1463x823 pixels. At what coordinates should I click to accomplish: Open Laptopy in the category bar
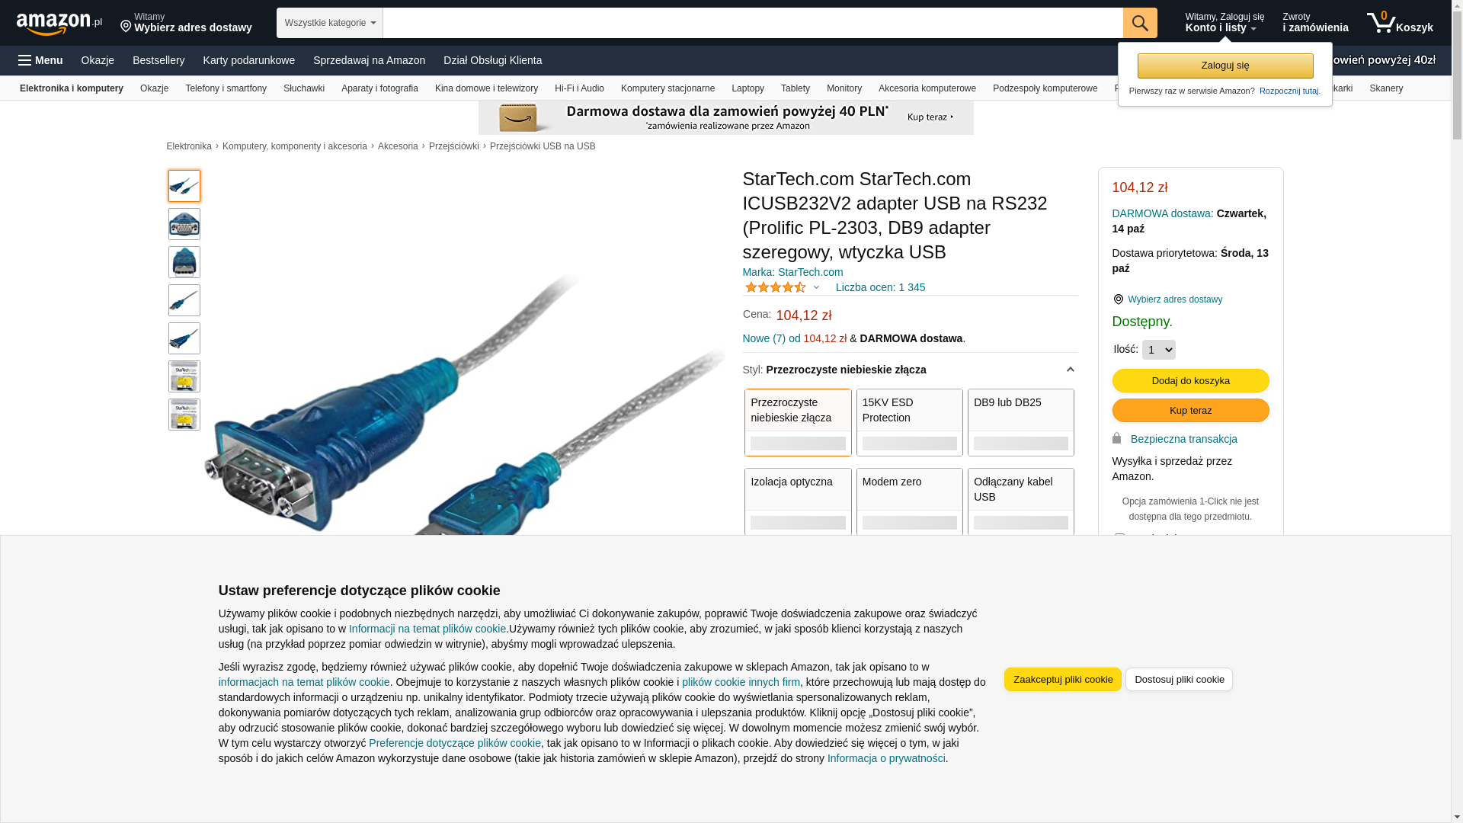748,88
